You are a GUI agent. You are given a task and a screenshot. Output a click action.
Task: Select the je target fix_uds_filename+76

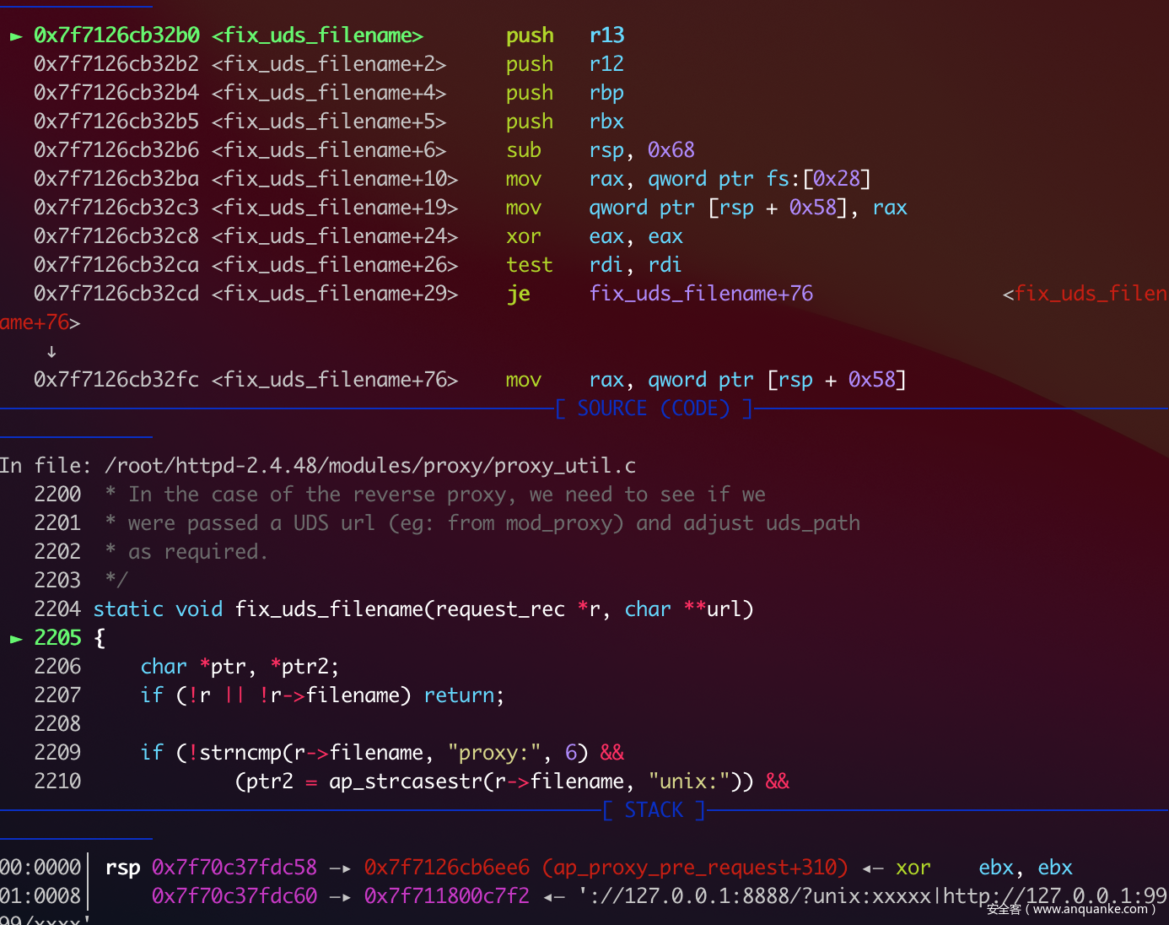[x=701, y=294]
